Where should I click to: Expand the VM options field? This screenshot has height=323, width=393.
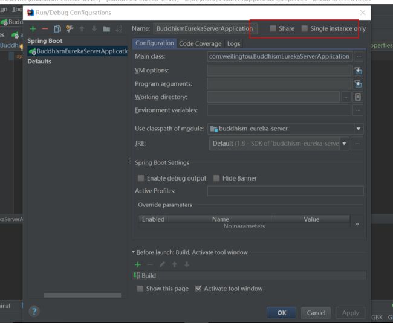[x=358, y=71]
